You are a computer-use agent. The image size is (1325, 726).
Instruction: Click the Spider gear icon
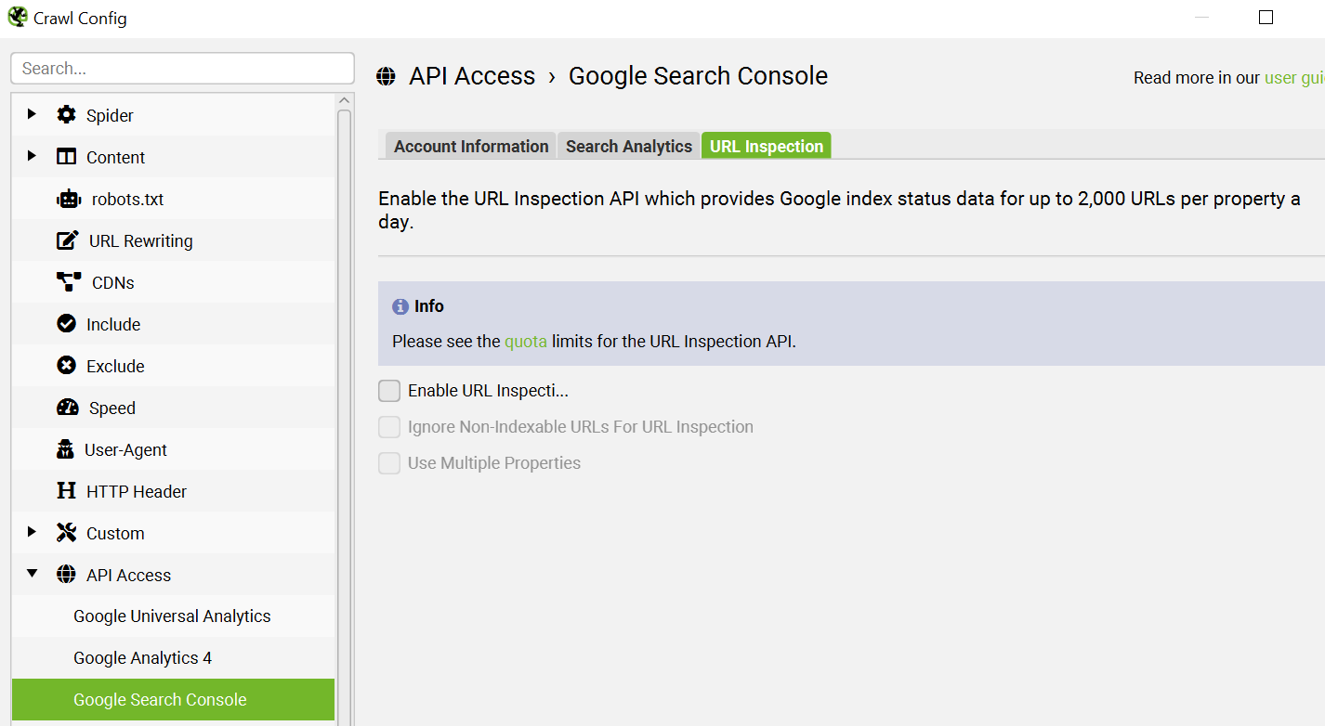pyautogui.click(x=66, y=115)
